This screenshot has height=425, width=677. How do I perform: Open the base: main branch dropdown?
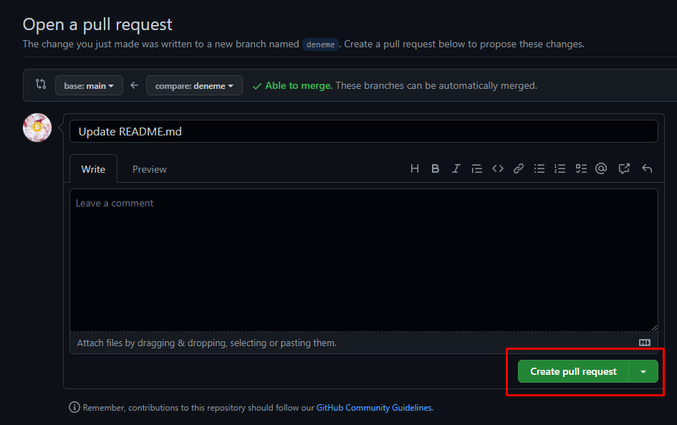(x=89, y=86)
